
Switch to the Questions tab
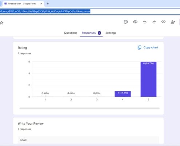click(71, 33)
